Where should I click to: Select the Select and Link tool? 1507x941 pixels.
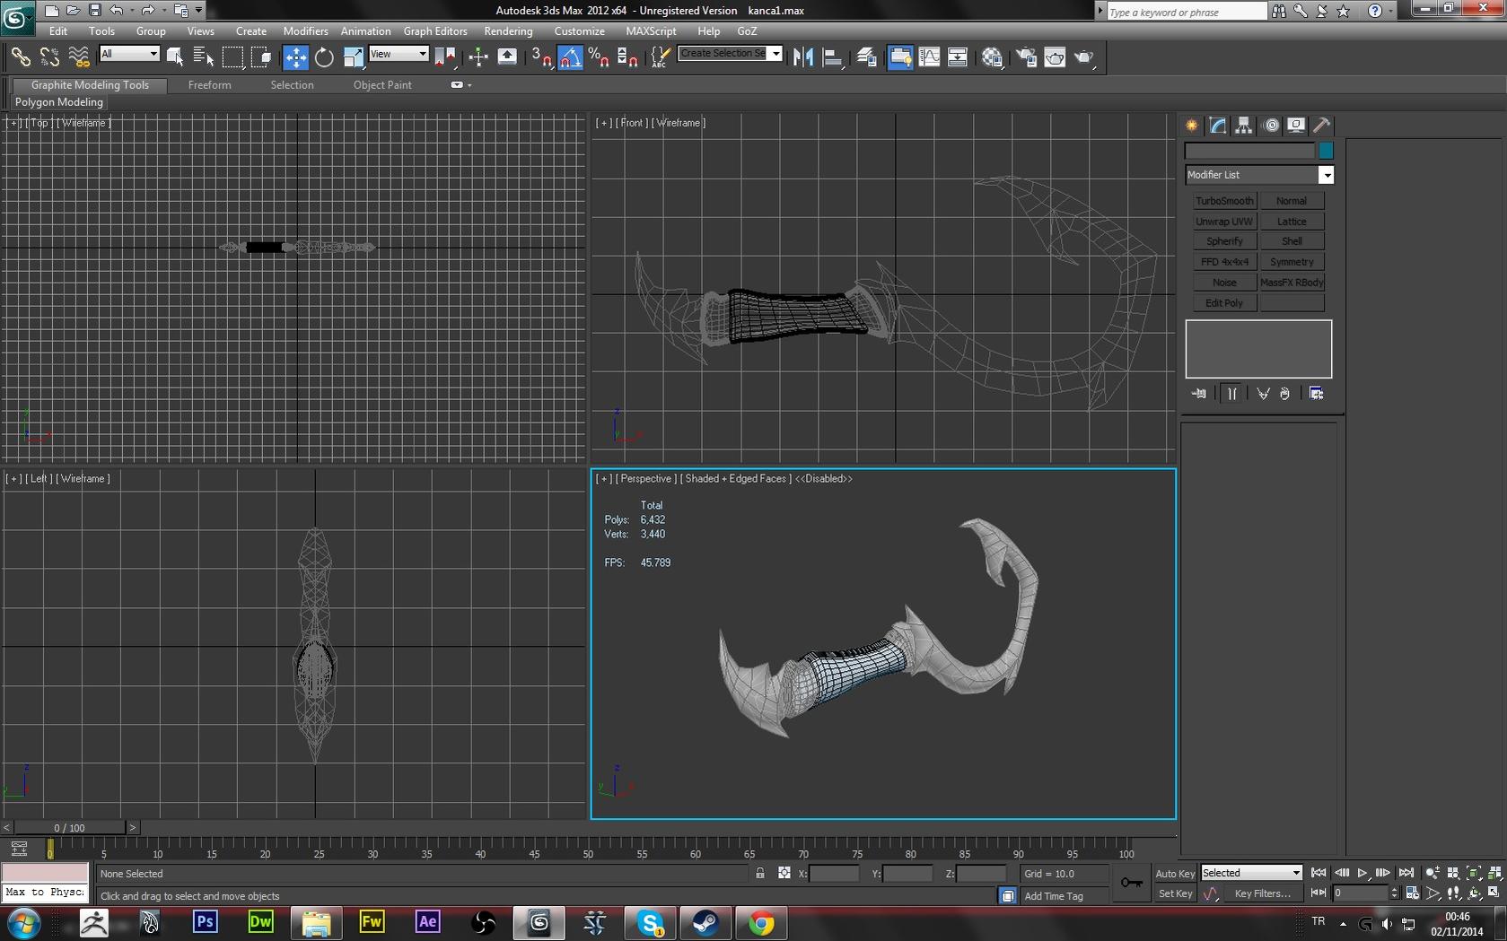(20, 57)
